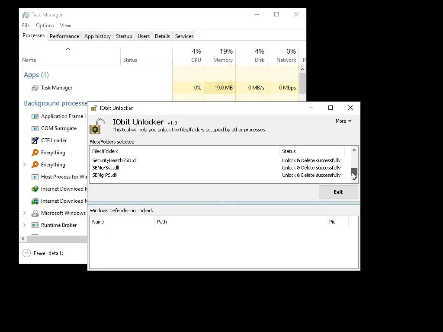Click Task Manager horizontal scroll-left arrow
This screenshot has height=332, width=443.
[x=23, y=239]
